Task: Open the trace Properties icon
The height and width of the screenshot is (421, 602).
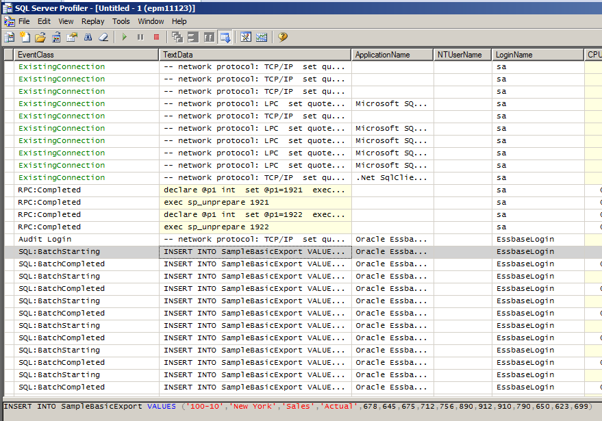Action: [x=72, y=37]
